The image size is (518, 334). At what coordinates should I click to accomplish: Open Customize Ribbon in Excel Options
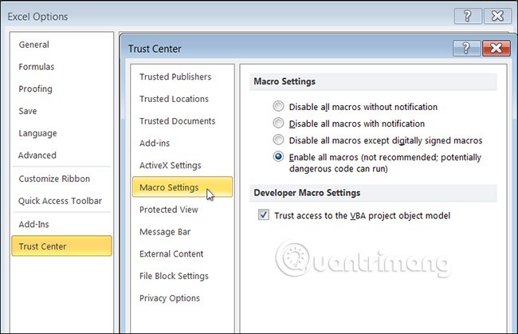coord(54,179)
